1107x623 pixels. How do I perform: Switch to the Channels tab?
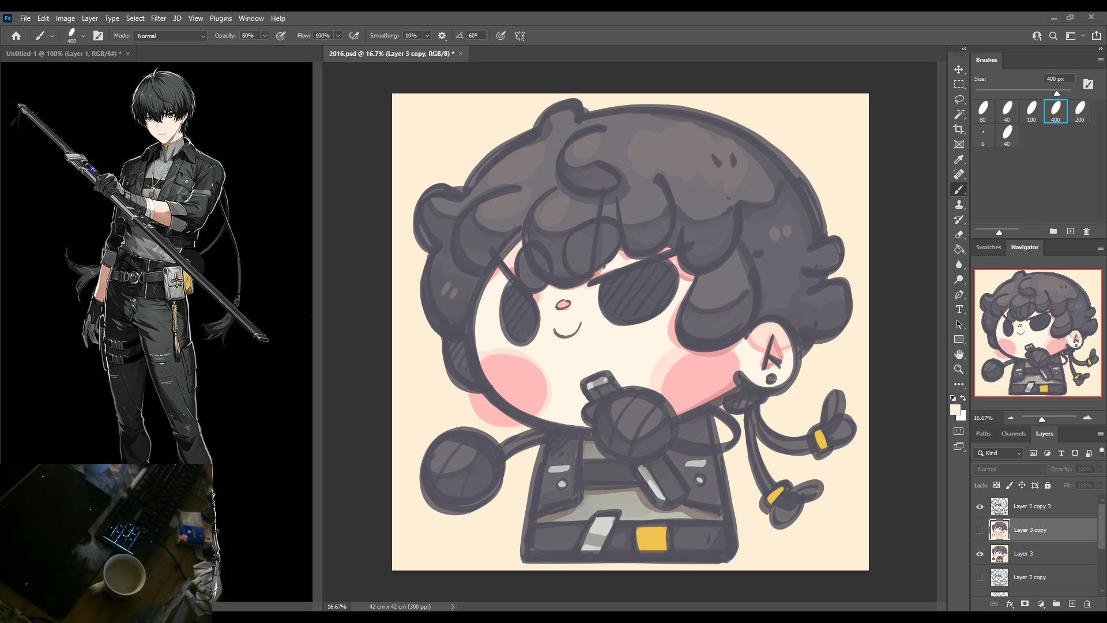click(x=1013, y=434)
